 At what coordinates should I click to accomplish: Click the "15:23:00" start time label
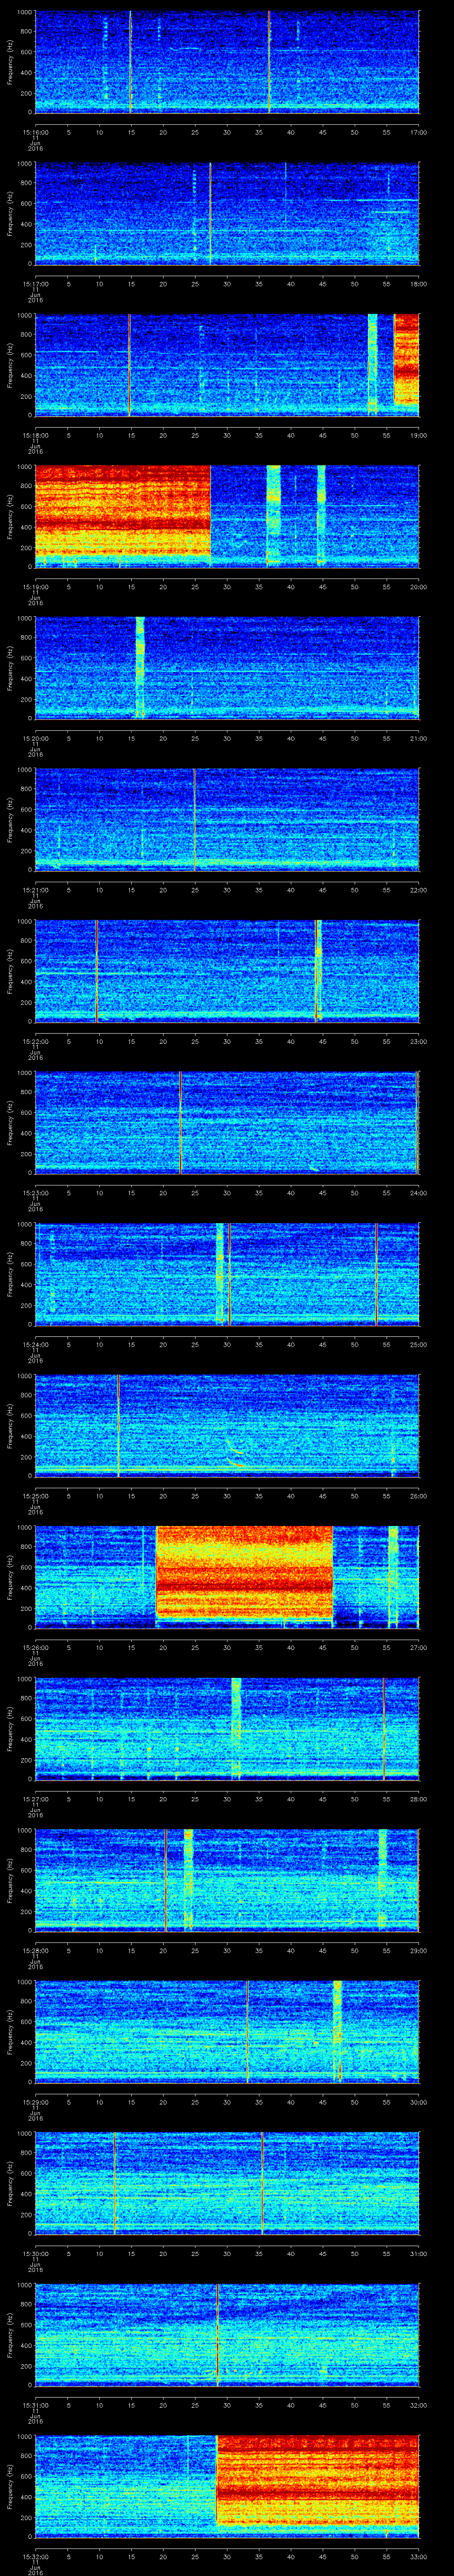(35, 1192)
